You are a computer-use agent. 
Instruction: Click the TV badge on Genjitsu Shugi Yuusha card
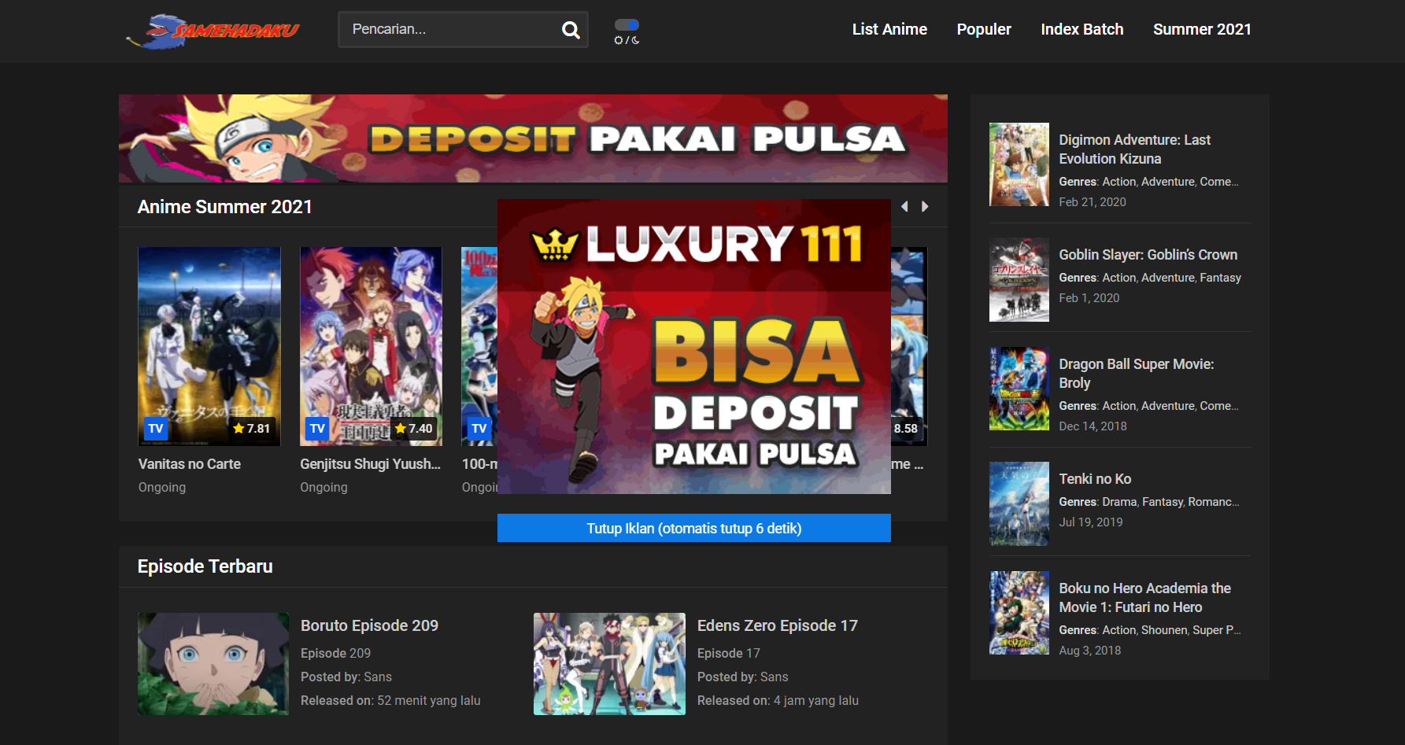coord(317,428)
